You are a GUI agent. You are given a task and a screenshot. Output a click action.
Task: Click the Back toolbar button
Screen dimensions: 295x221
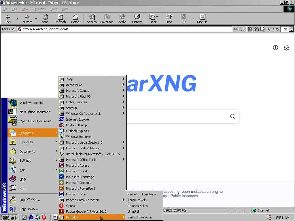pos(8,19)
